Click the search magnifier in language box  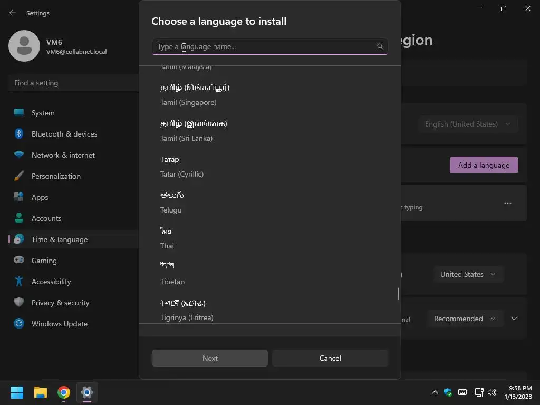pyautogui.click(x=380, y=46)
